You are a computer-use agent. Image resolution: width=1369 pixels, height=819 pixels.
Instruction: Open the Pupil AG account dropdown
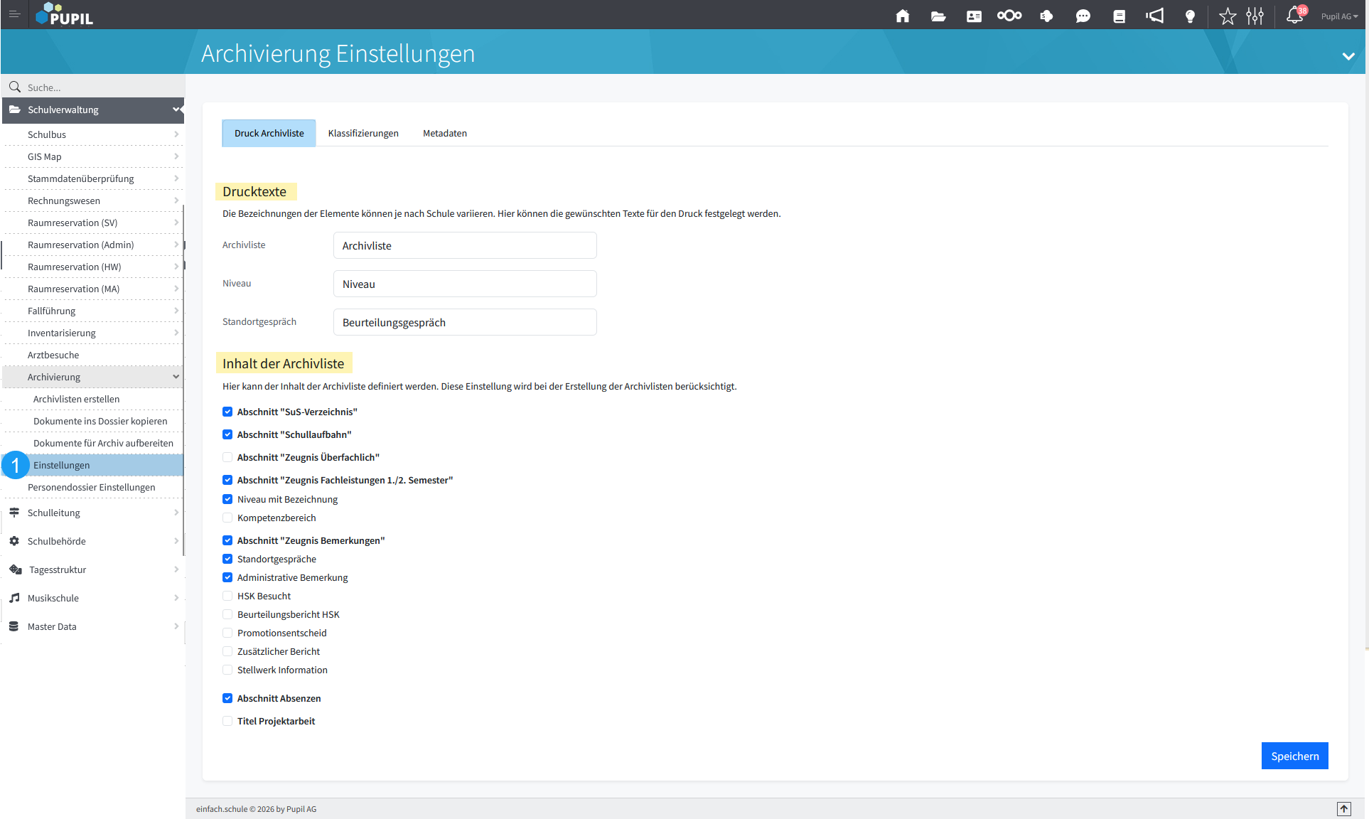pos(1339,16)
